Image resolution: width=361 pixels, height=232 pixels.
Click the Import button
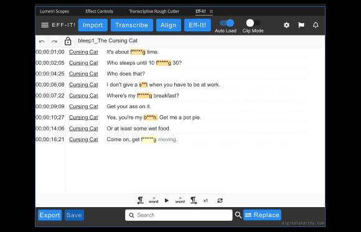coord(93,25)
